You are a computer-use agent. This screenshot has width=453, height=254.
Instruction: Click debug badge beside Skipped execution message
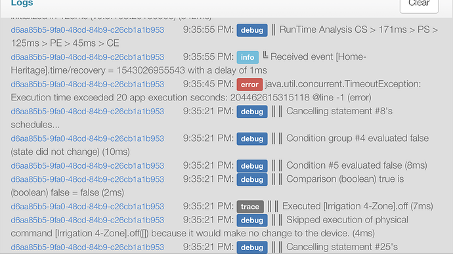coord(252,220)
